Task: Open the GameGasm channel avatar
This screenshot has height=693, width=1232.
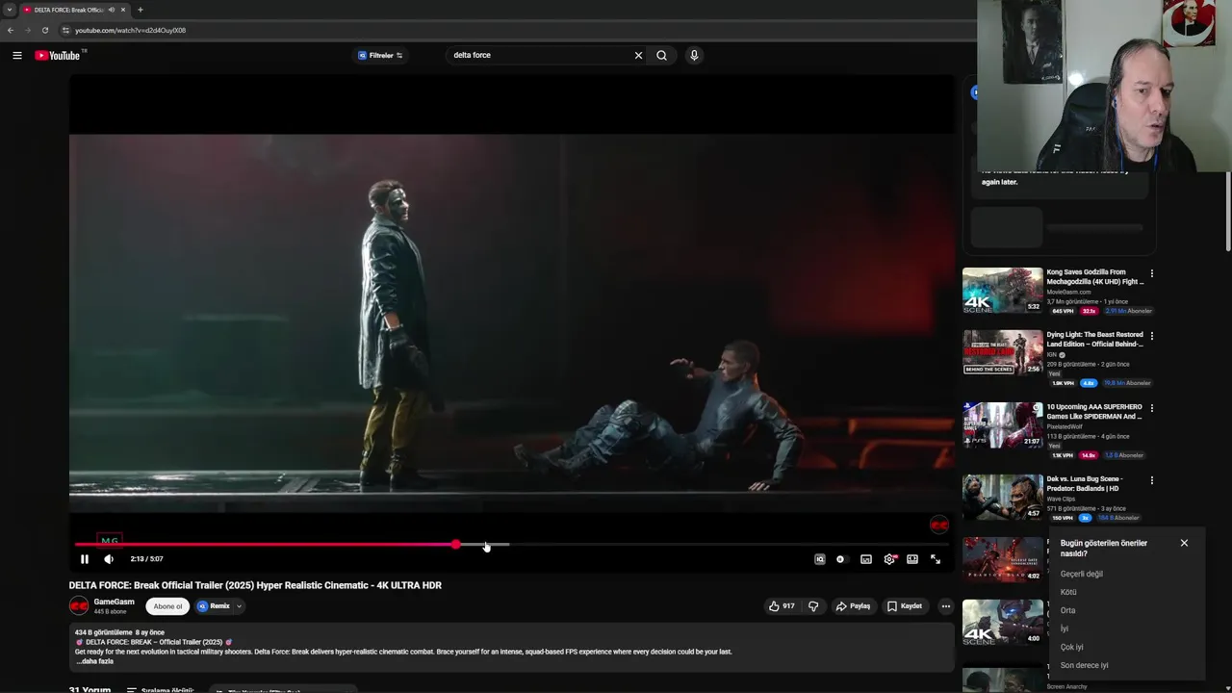Action: pos(79,606)
